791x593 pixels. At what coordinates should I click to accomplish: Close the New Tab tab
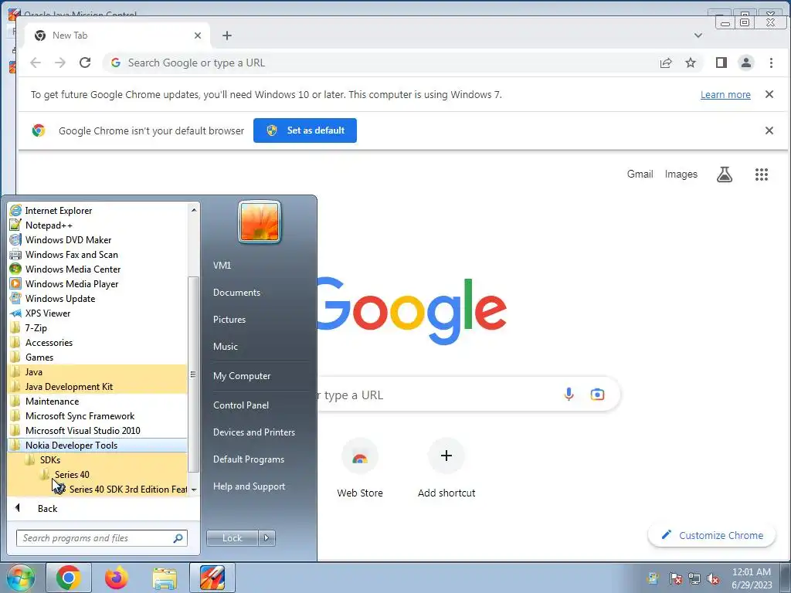(198, 36)
